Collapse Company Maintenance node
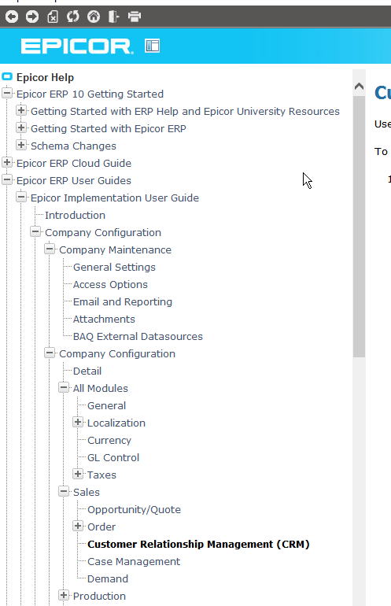This screenshot has width=391, height=606. click(x=50, y=249)
